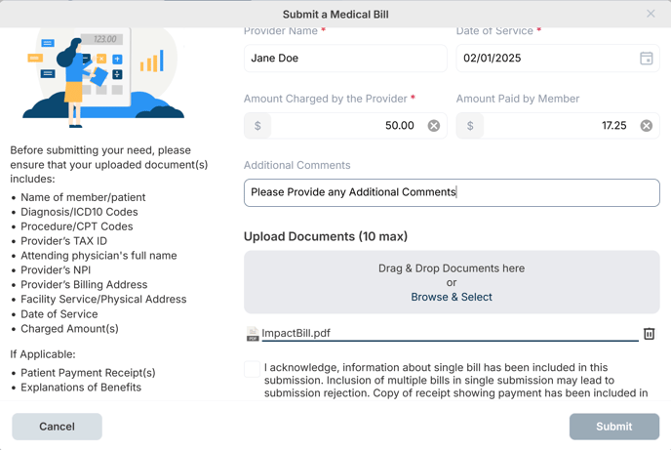The width and height of the screenshot is (671, 450).
Task: Click the amount charged field showing 50.00
Action: click(345, 126)
